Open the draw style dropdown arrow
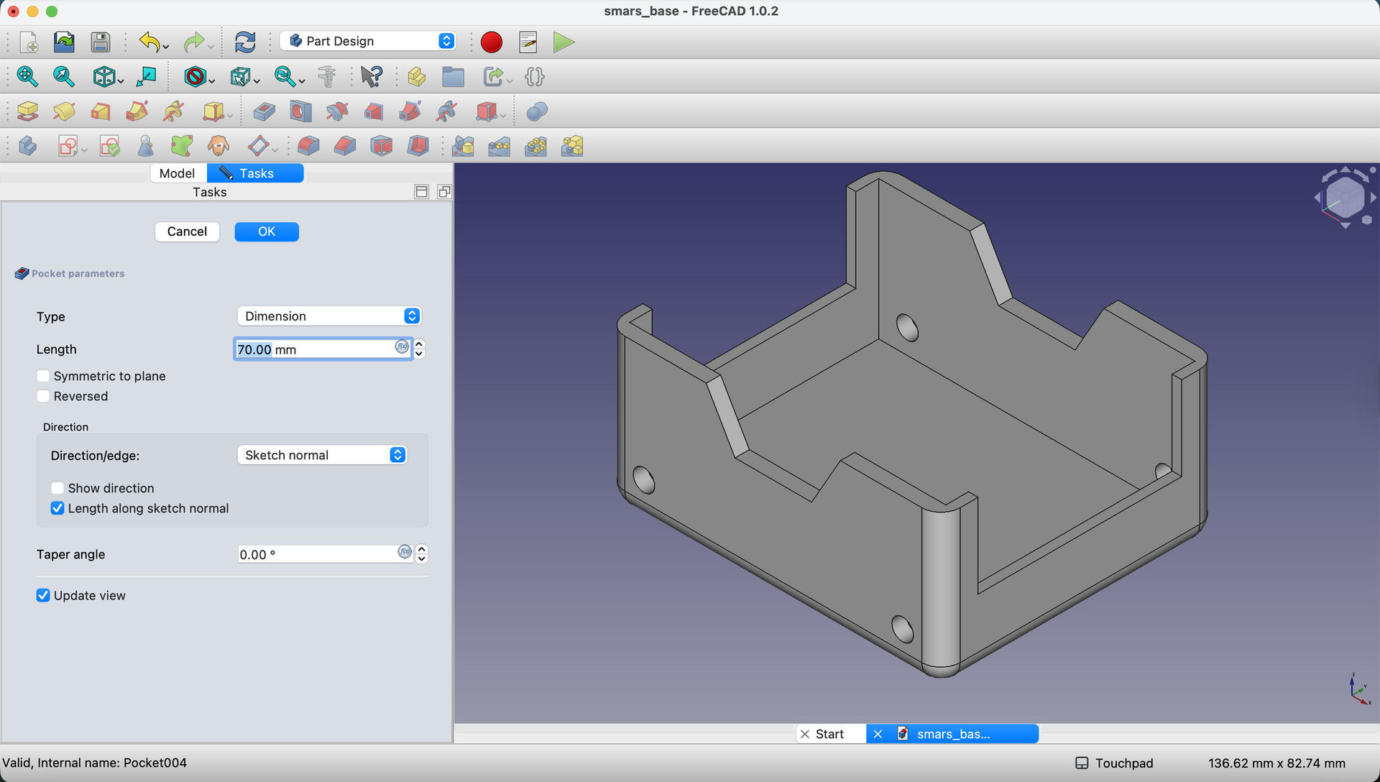Image resolution: width=1380 pixels, height=782 pixels. pyautogui.click(x=212, y=80)
